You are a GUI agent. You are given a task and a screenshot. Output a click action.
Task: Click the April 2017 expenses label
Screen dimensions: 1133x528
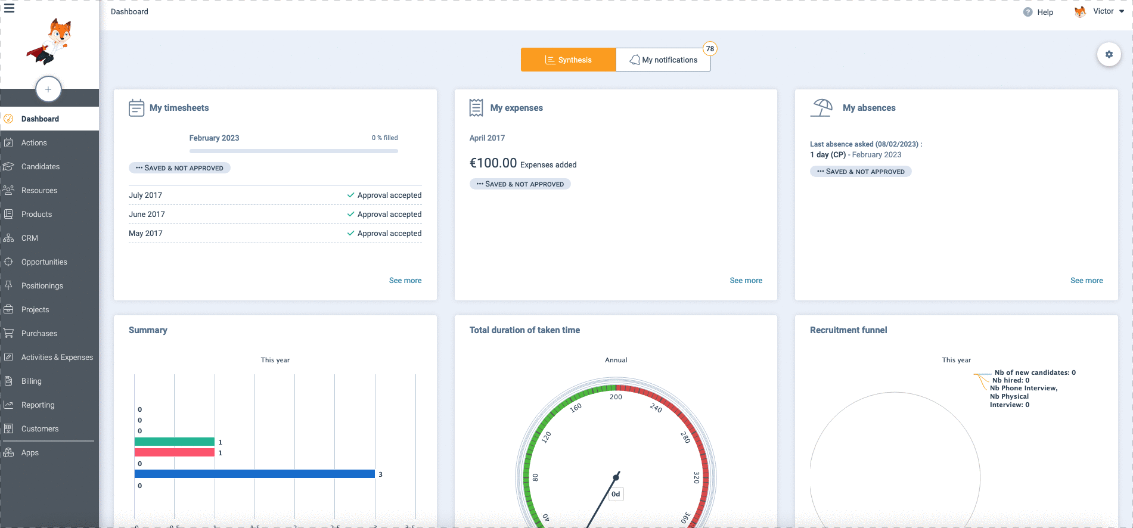(x=487, y=138)
